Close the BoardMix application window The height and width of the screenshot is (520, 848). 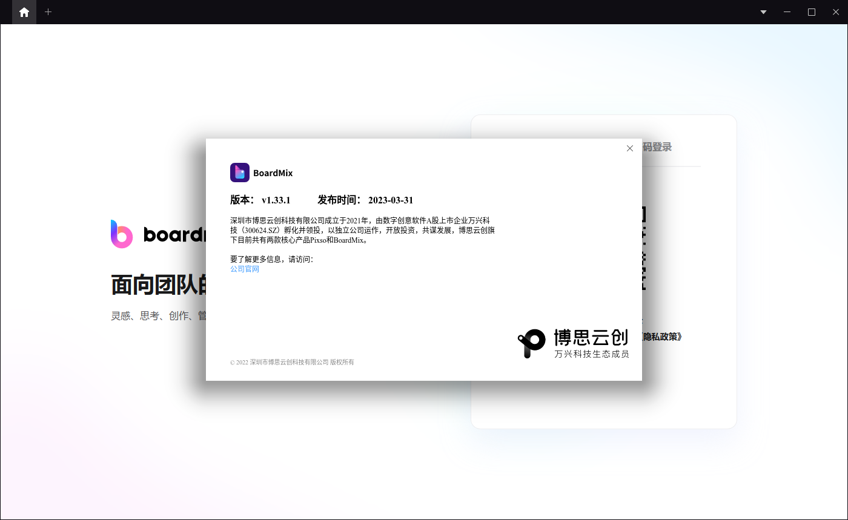pyautogui.click(x=836, y=12)
